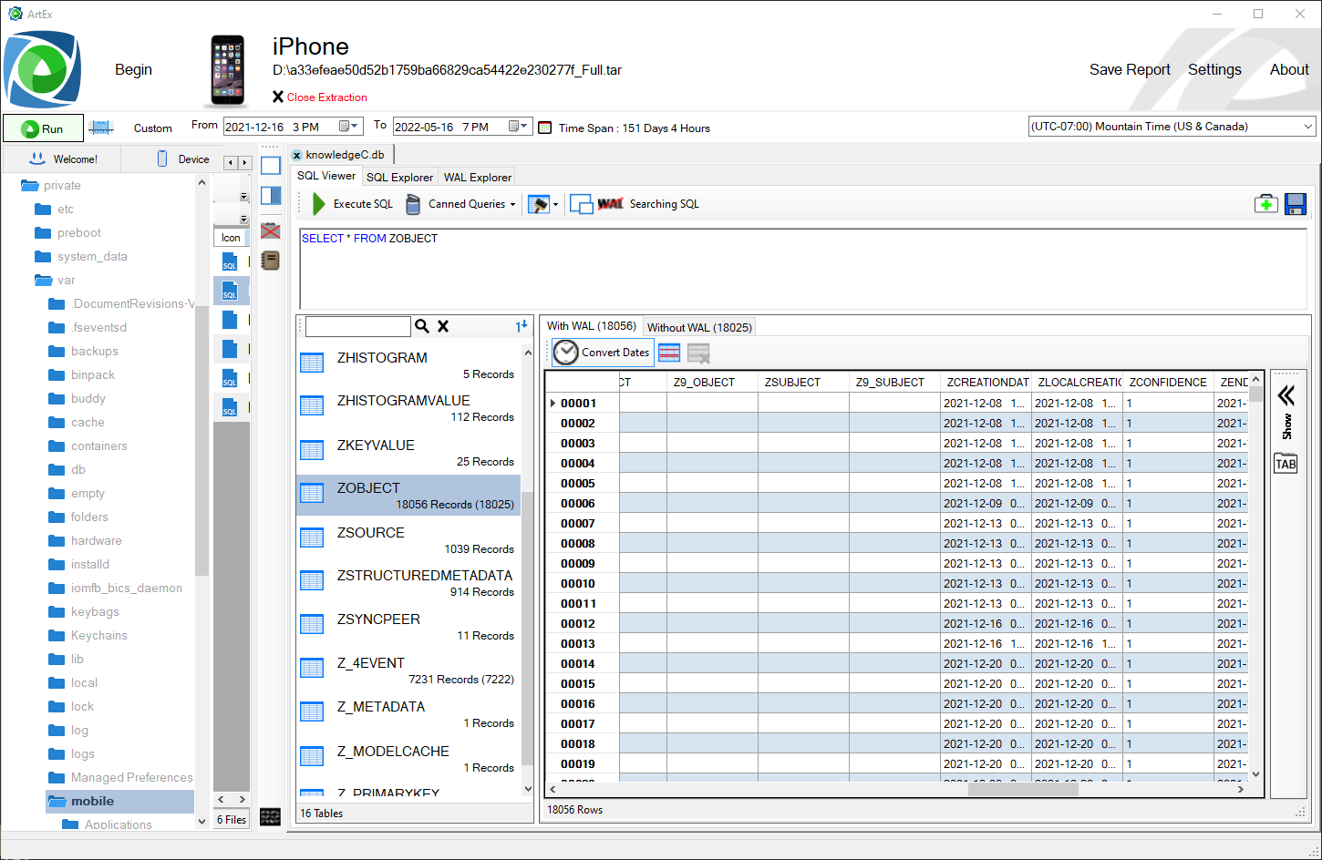Switch to the SQL Explorer tab
Viewport: 1322px width, 860px height.
tap(399, 177)
